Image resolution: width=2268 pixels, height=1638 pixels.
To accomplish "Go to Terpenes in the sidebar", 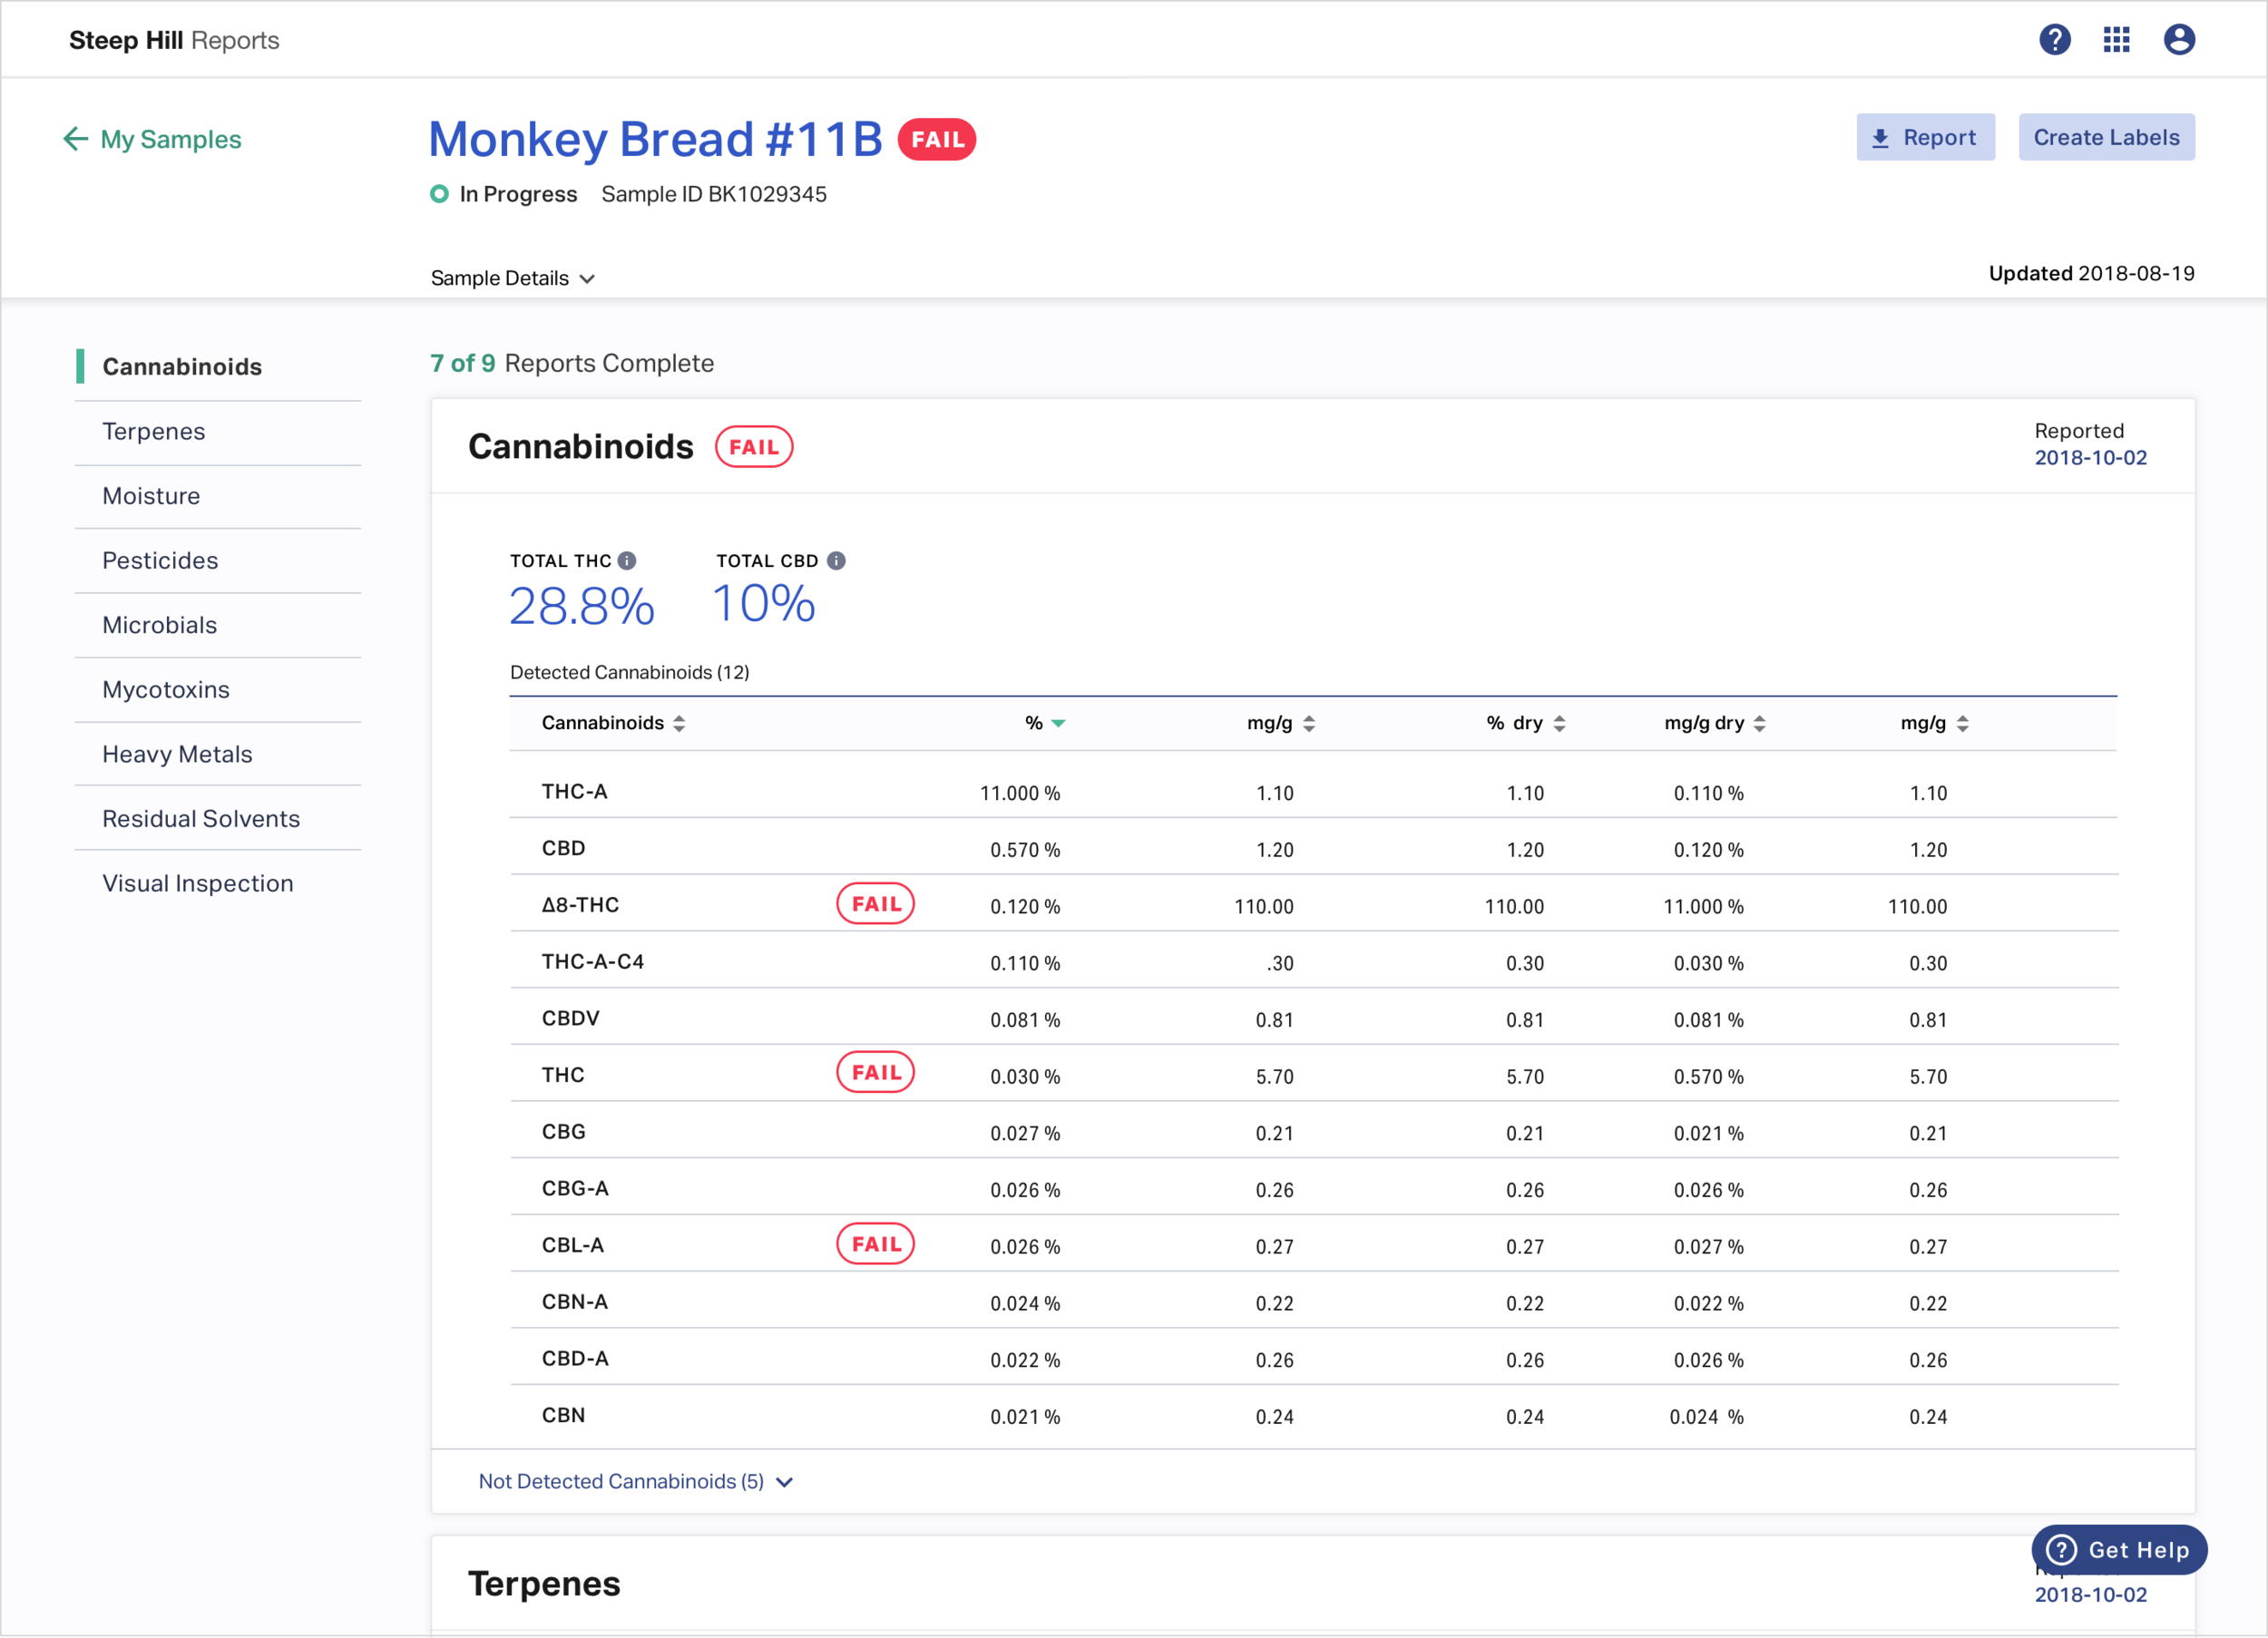I will (154, 431).
